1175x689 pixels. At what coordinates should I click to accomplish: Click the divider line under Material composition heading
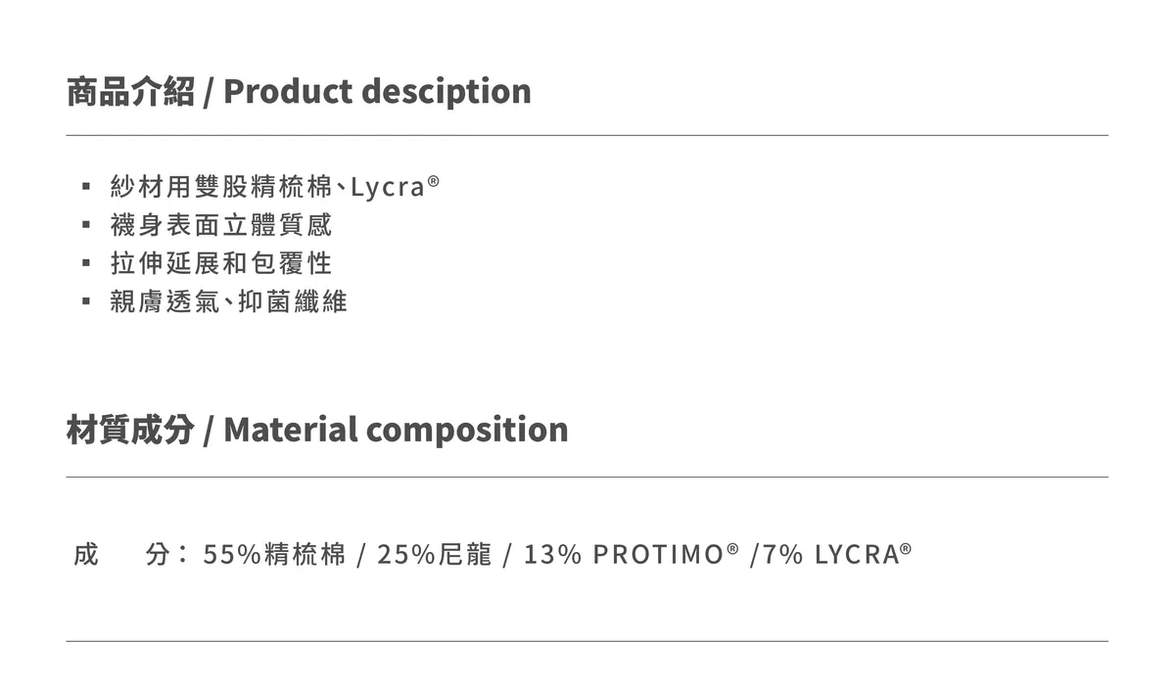pyautogui.click(x=587, y=478)
